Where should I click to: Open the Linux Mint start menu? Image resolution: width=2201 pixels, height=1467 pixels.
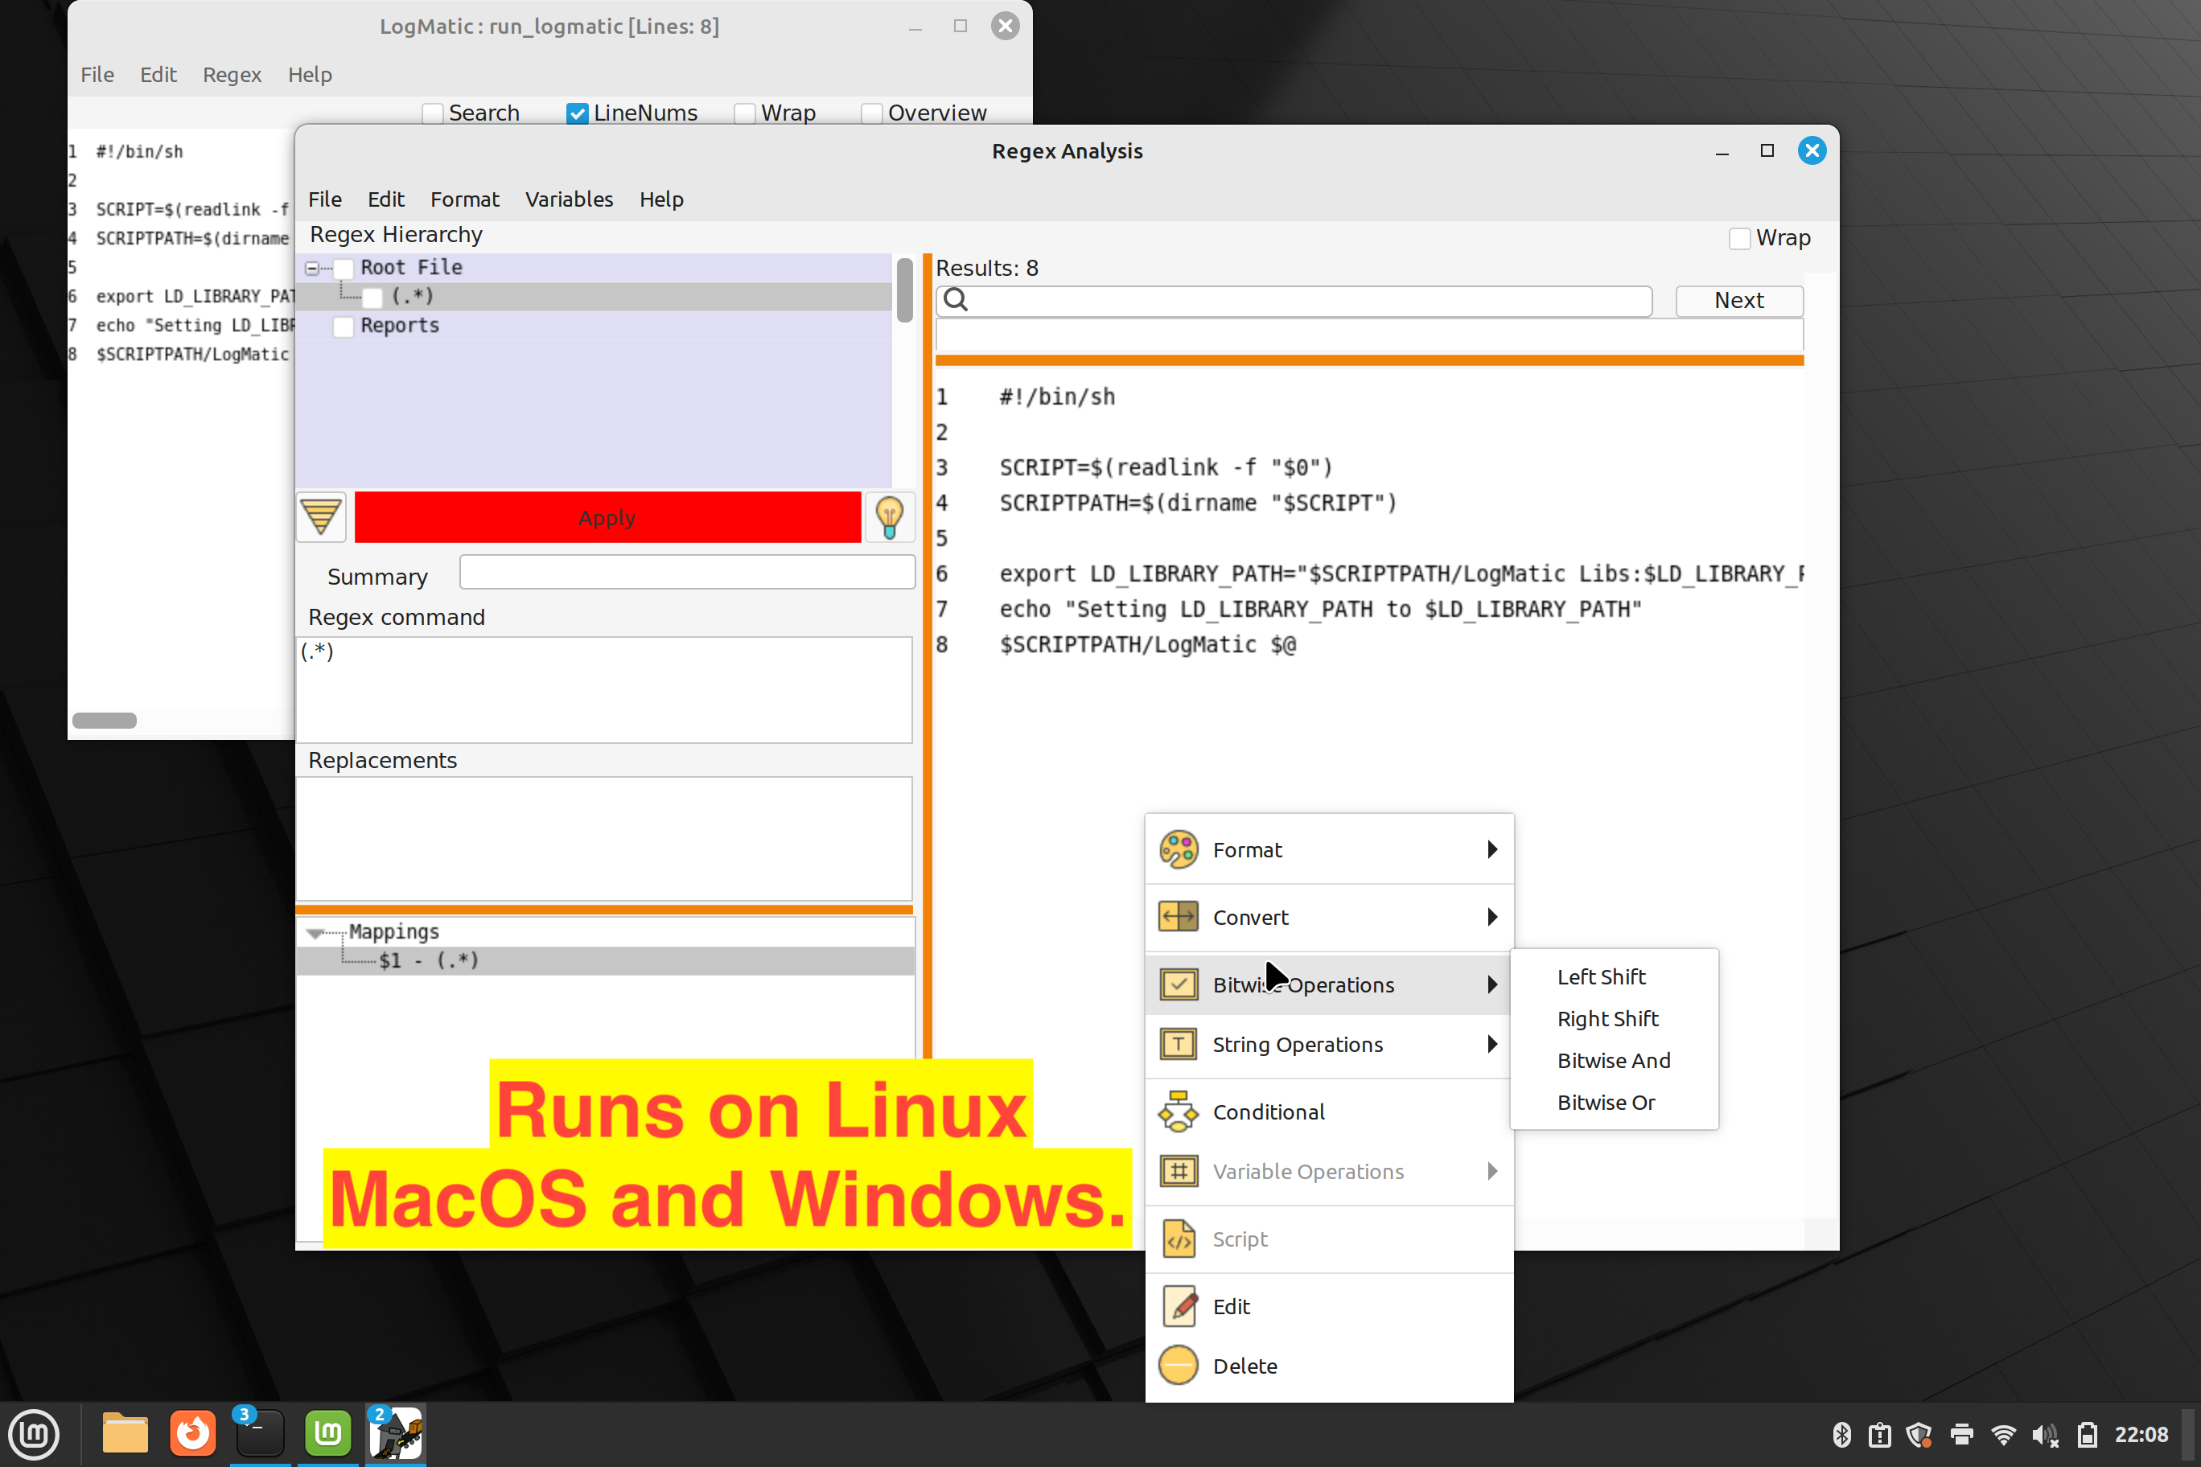click(x=35, y=1433)
